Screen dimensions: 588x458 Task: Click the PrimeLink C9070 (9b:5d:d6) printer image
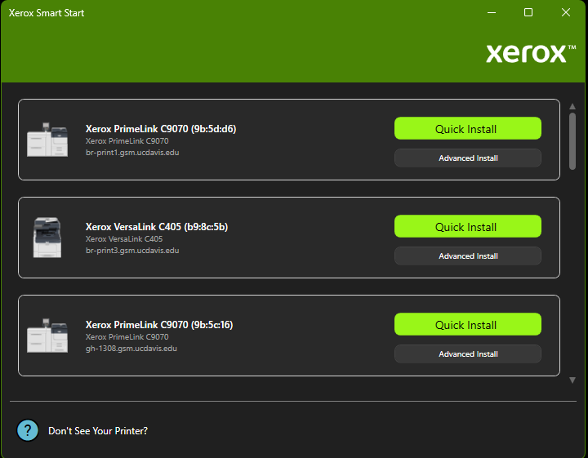tap(47, 140)
